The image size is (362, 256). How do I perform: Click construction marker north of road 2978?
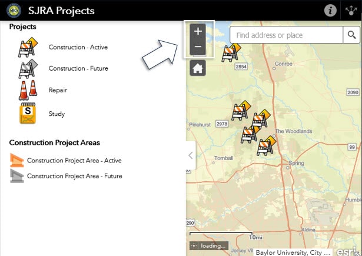pos(241,111)
